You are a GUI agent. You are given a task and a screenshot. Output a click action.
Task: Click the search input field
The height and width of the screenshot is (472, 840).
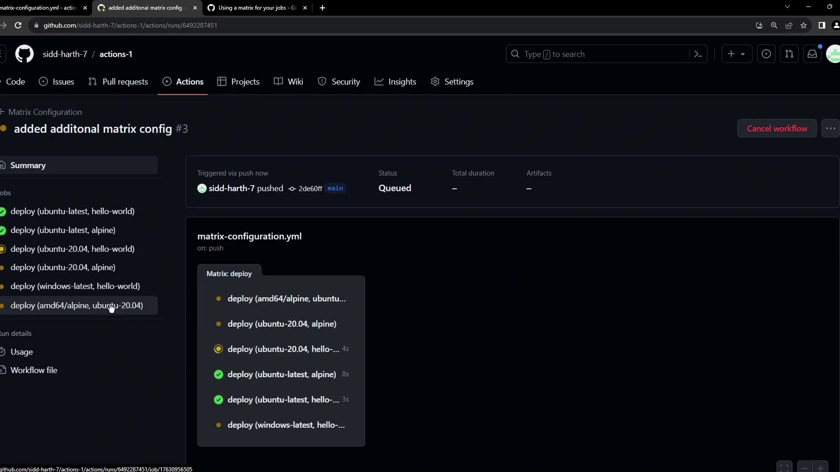click(x=604, y=54)
